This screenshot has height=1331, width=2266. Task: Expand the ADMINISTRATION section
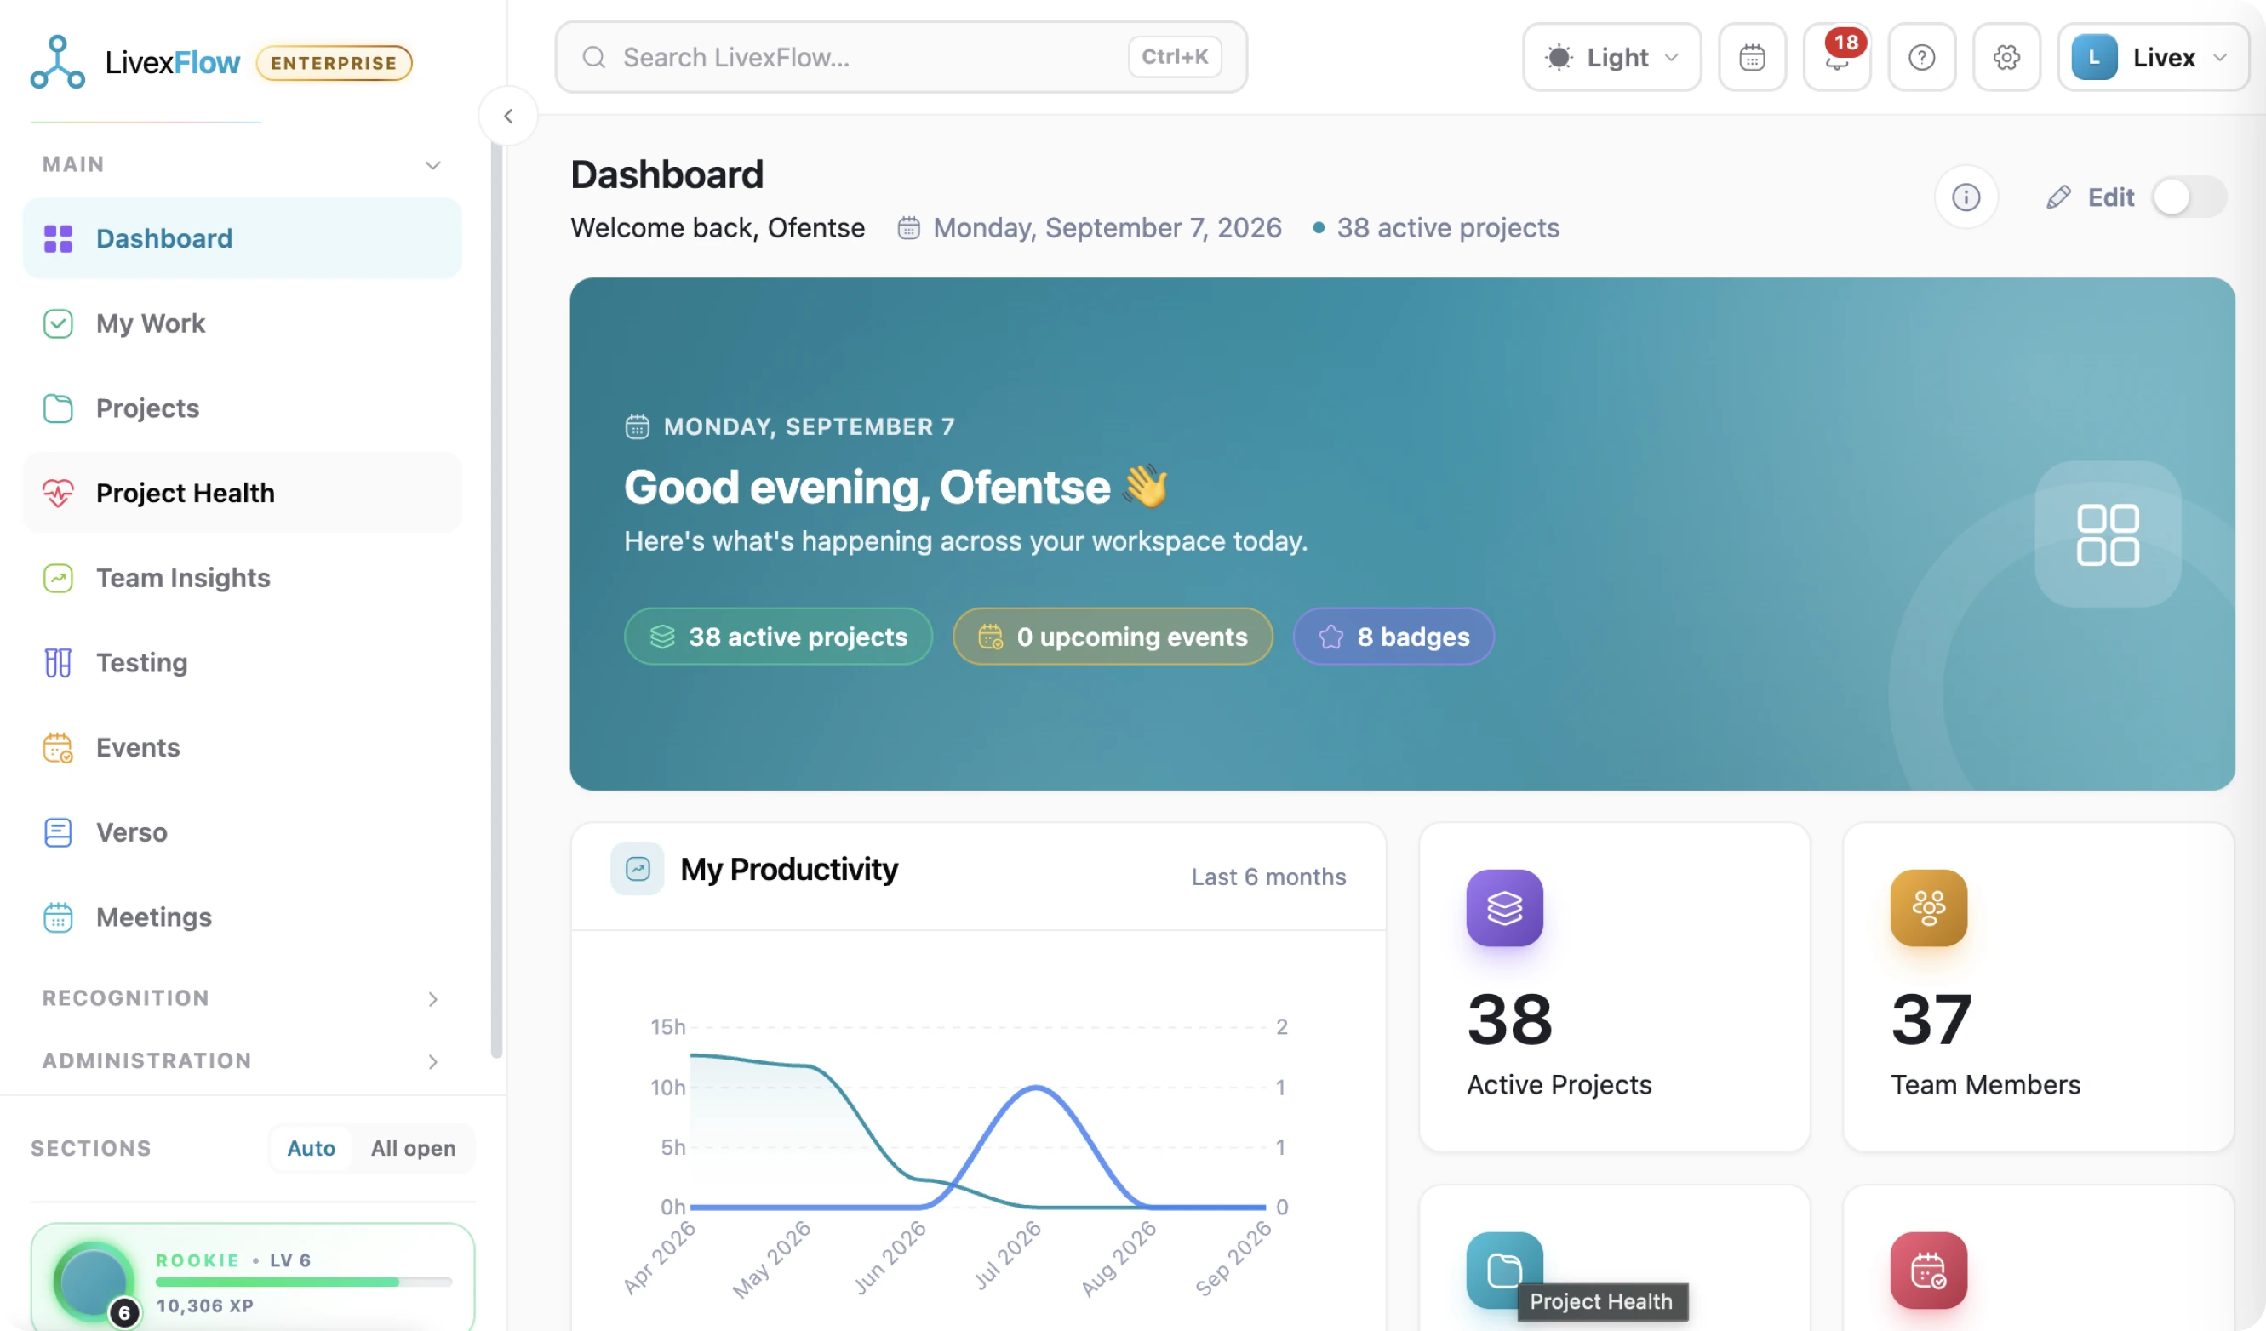pyautogui.click(x=242, y=1060)
